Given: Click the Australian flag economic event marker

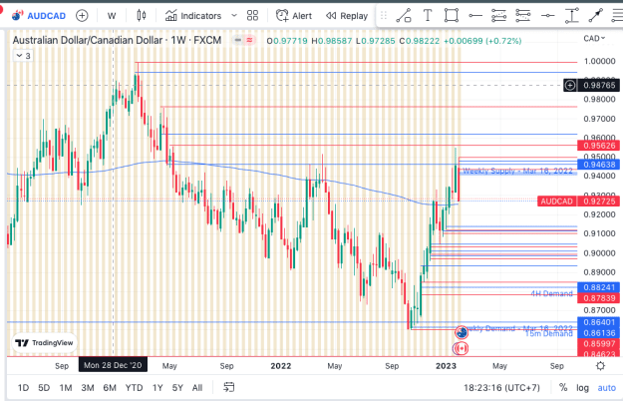Looking at the screenshot, I should pos(462,332).
